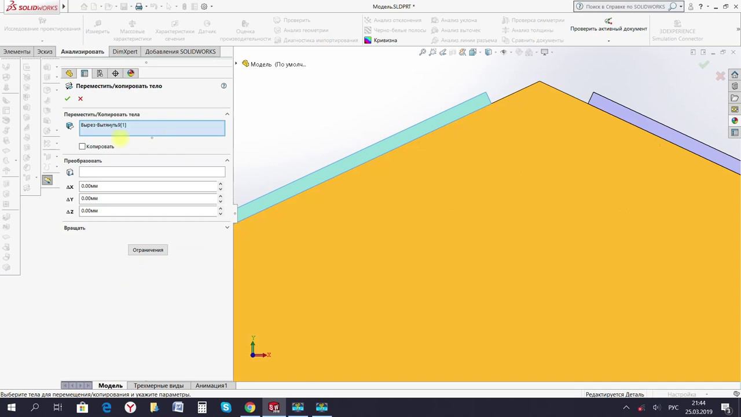741x417 pixels.
Task: Open View Orientation icon
Action: tap(473, 52)
